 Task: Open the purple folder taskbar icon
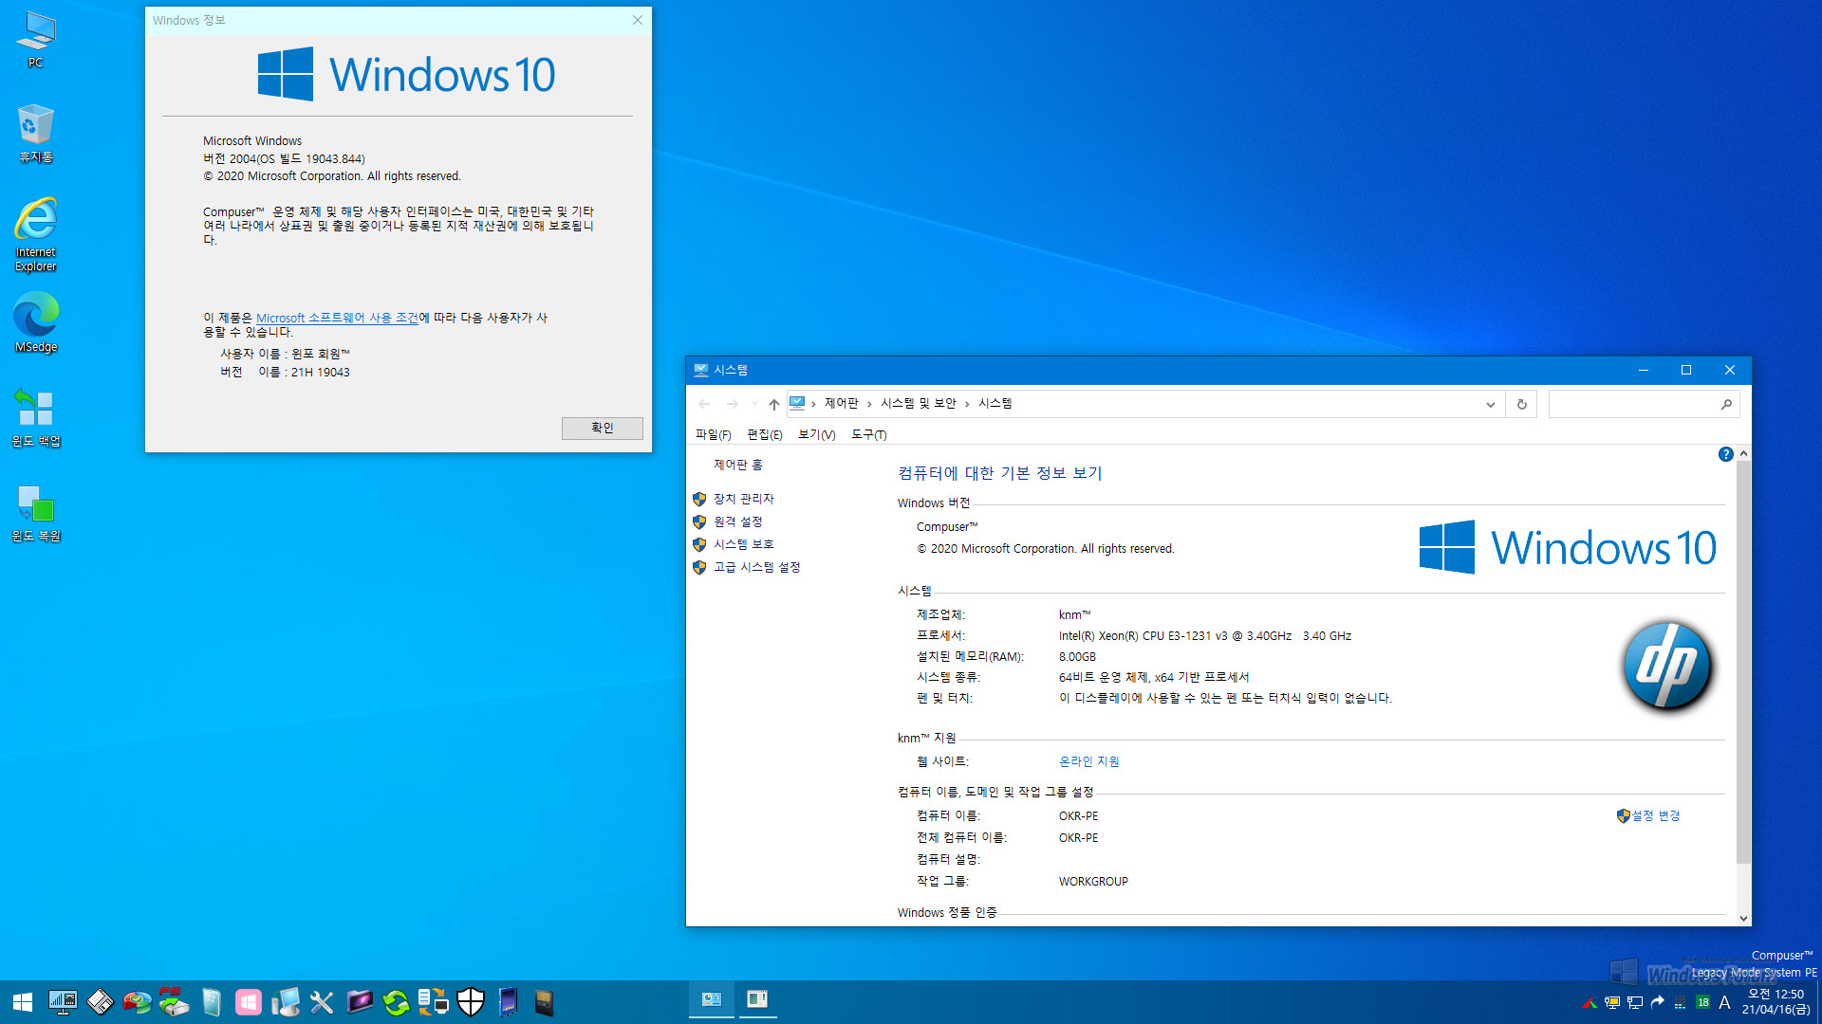(360, 1002)
